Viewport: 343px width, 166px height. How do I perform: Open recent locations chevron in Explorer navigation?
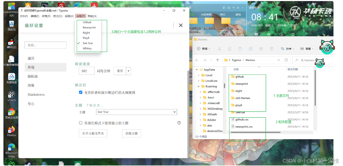point(211,60)
